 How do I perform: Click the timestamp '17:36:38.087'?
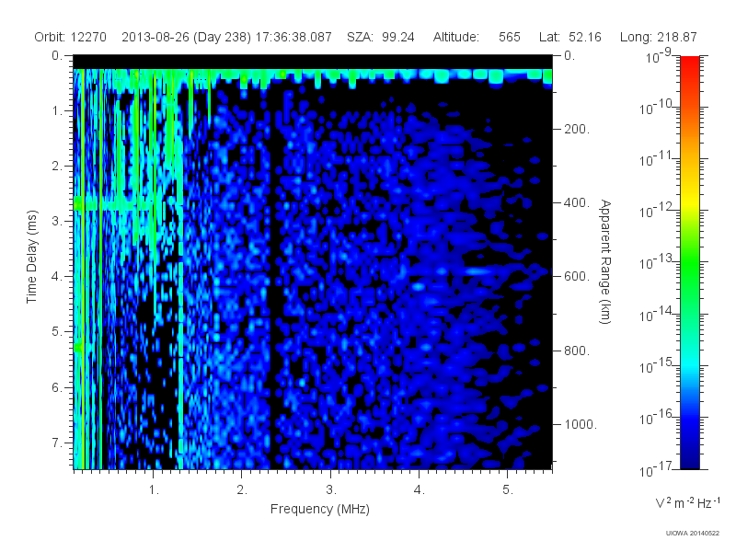tap(293, 37)
